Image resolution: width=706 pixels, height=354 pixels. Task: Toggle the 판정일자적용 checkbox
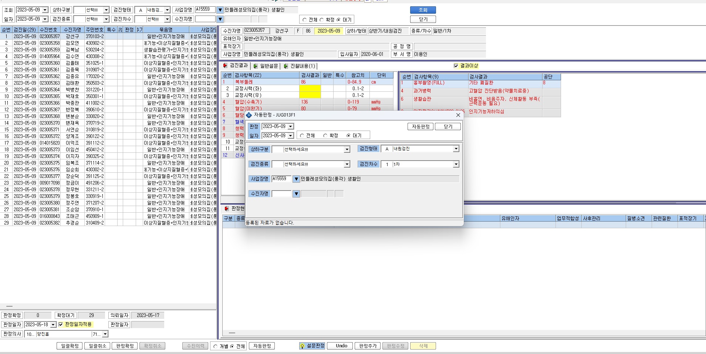61,324
